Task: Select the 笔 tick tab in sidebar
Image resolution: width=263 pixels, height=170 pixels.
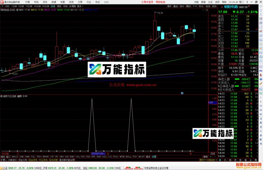Action: pos(220,160)
